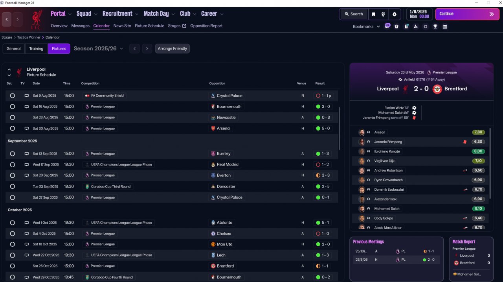Click the up chevron beside Liverpool Fixture Schedule

point(9,69)
